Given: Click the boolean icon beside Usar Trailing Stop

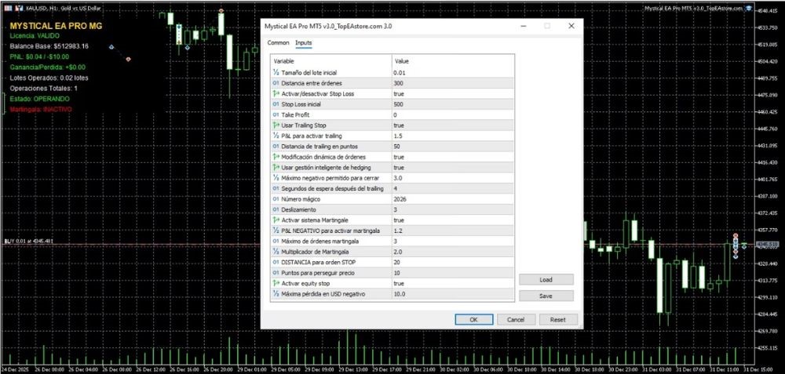Looking at the screenshot, I should pos(276,125).
